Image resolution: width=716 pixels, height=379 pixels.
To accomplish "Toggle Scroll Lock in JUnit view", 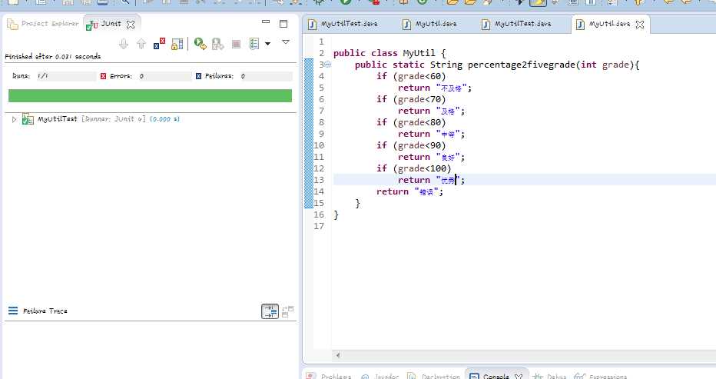I will coord(177,44).
